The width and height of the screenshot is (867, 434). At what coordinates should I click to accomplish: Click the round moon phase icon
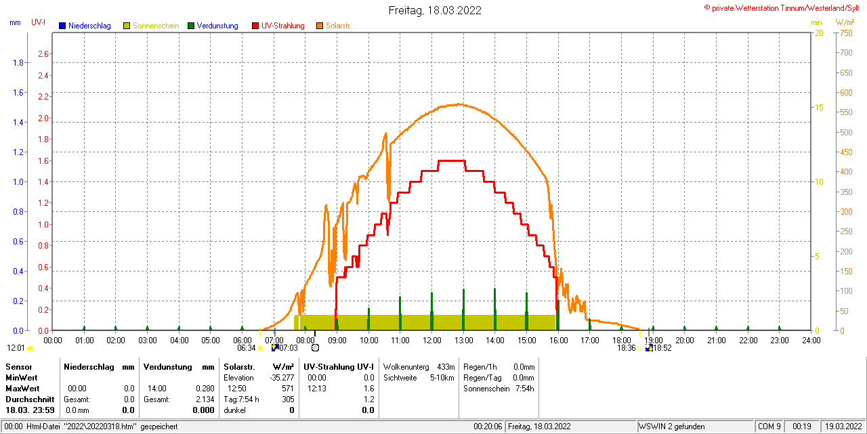(x=315, y=348)
